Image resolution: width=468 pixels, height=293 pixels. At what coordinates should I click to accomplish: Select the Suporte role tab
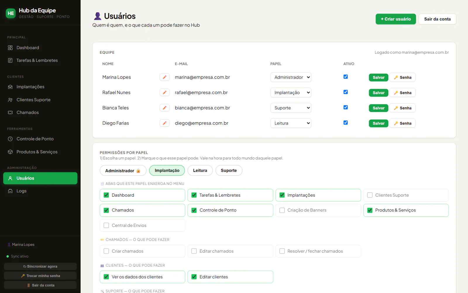tap(229, 171)
